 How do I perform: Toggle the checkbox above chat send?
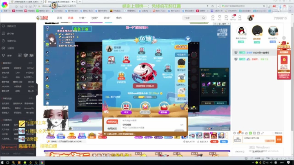[x=273, y=133]
